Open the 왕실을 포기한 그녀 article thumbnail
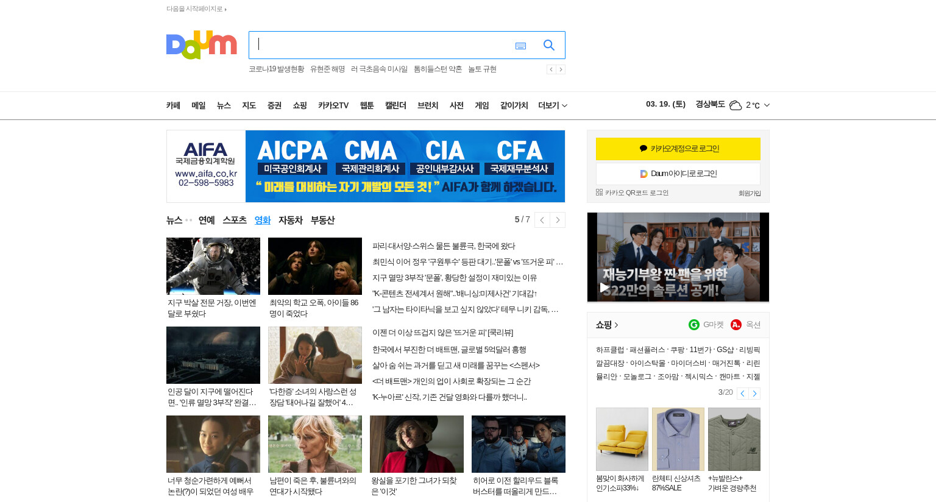The image size is (936, 502). point(417,444)
